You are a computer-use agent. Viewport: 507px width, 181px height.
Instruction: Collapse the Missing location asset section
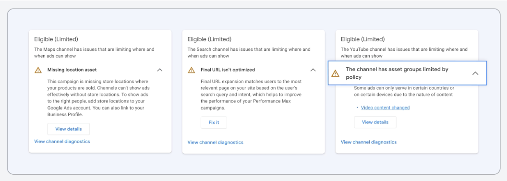point(160,70)
